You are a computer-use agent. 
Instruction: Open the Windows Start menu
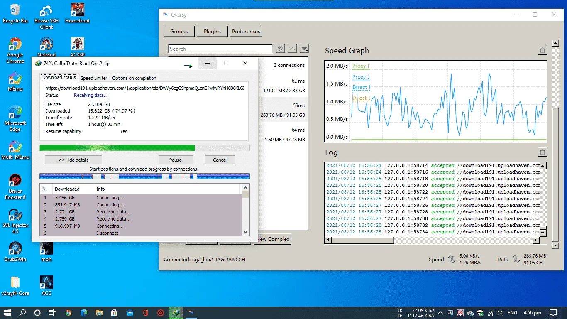7,313
